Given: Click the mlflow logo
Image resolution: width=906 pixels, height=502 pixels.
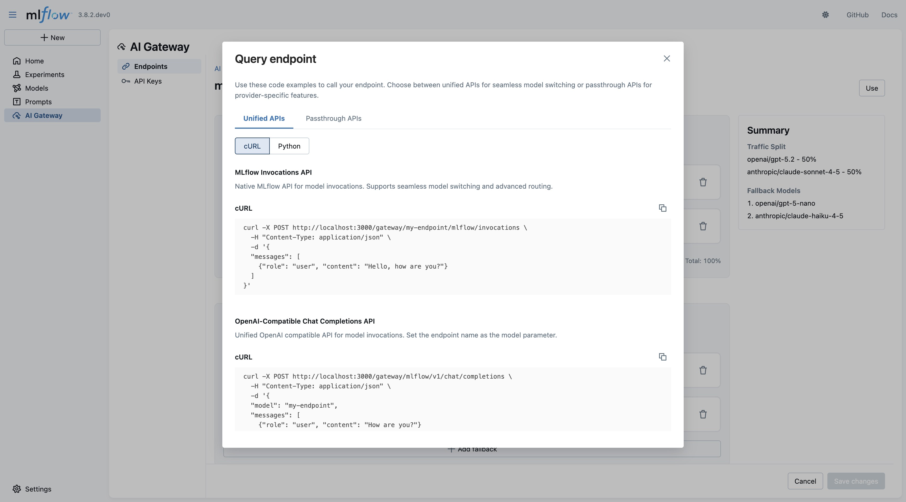Looking at the screenshot, I should (48, 14).
